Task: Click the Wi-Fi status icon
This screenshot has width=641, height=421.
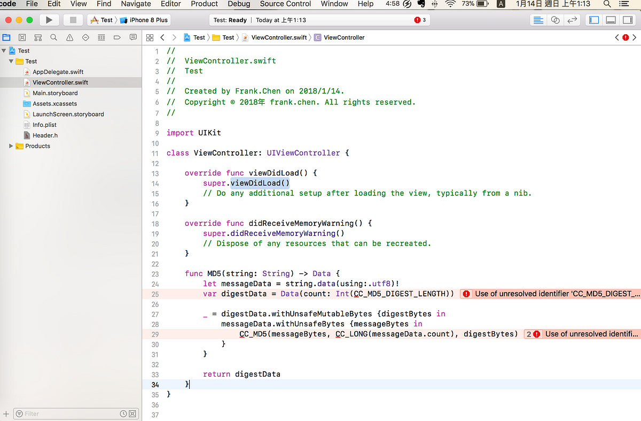Action: point(450,4)
